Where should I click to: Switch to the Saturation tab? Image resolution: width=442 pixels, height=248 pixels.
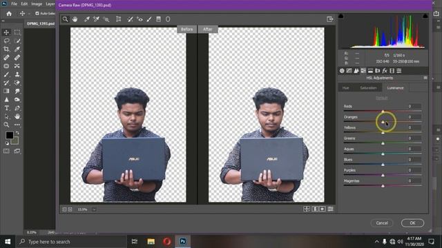click(368, 88)
